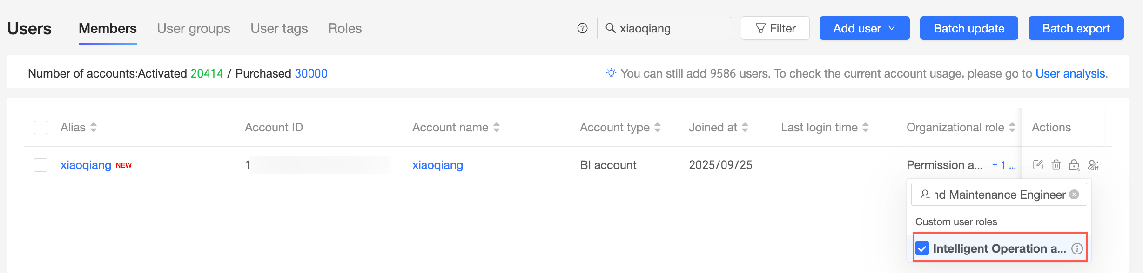Click the trash delete icon in Actions
Image resolution: width=1143 pixels, height=273 pixels.
click(x=1056, y=165)
